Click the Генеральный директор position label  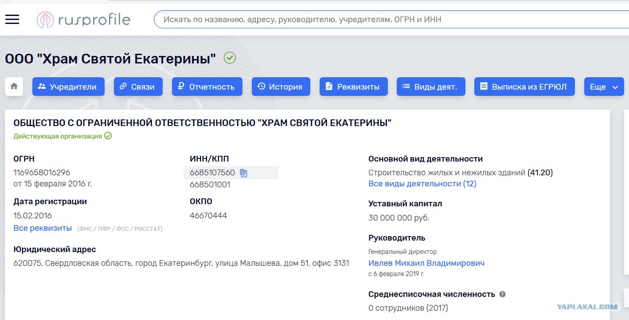pos(402,252)
